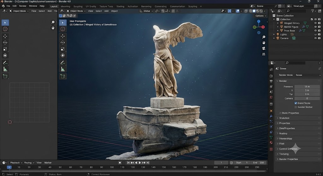Image resolution: width=323 pixels, height=176 pixels.
Task: Enable the Sunder Slotlut checkbox
Action: (x=296, y=107)
